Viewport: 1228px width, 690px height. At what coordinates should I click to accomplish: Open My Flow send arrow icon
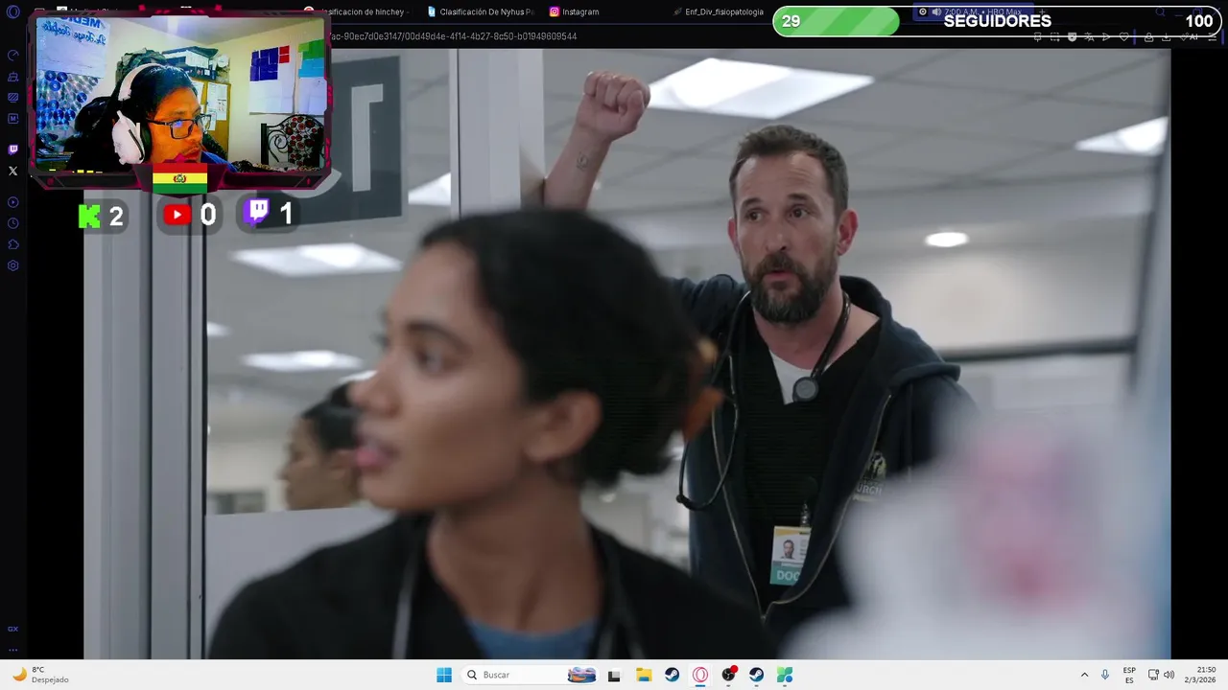1106,36
